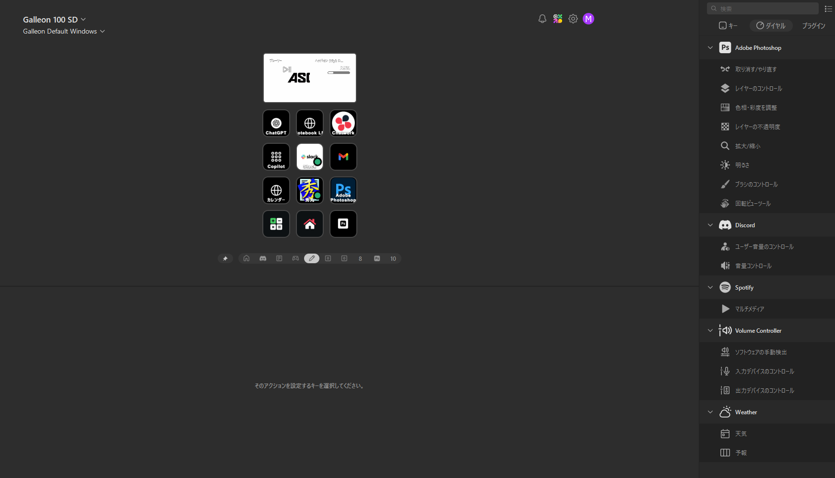Select the small Ps folder key
This screenshot has height=478, width=835.
(343, 224)
